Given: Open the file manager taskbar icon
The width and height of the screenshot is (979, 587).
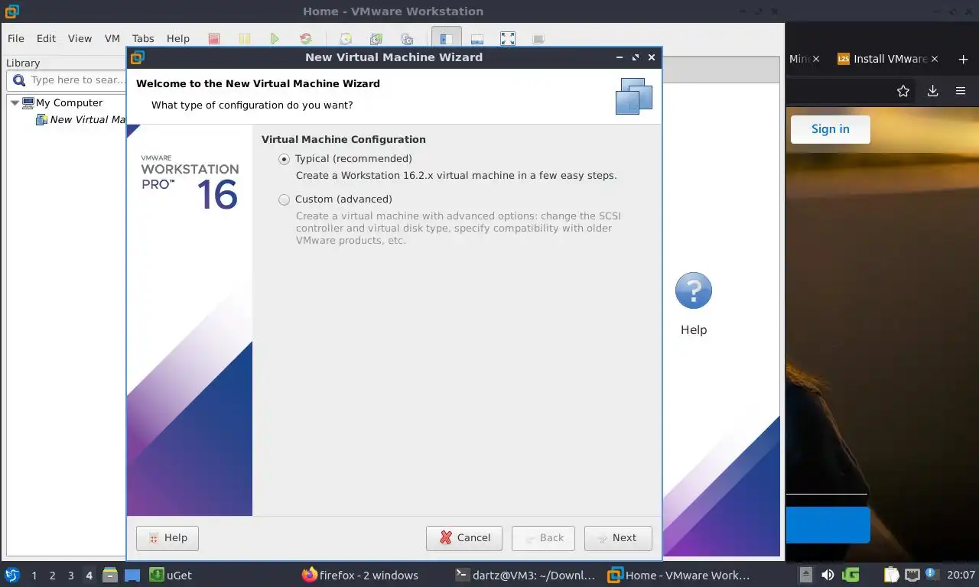Looking at the screenshot, I should [x=110, y=575].
